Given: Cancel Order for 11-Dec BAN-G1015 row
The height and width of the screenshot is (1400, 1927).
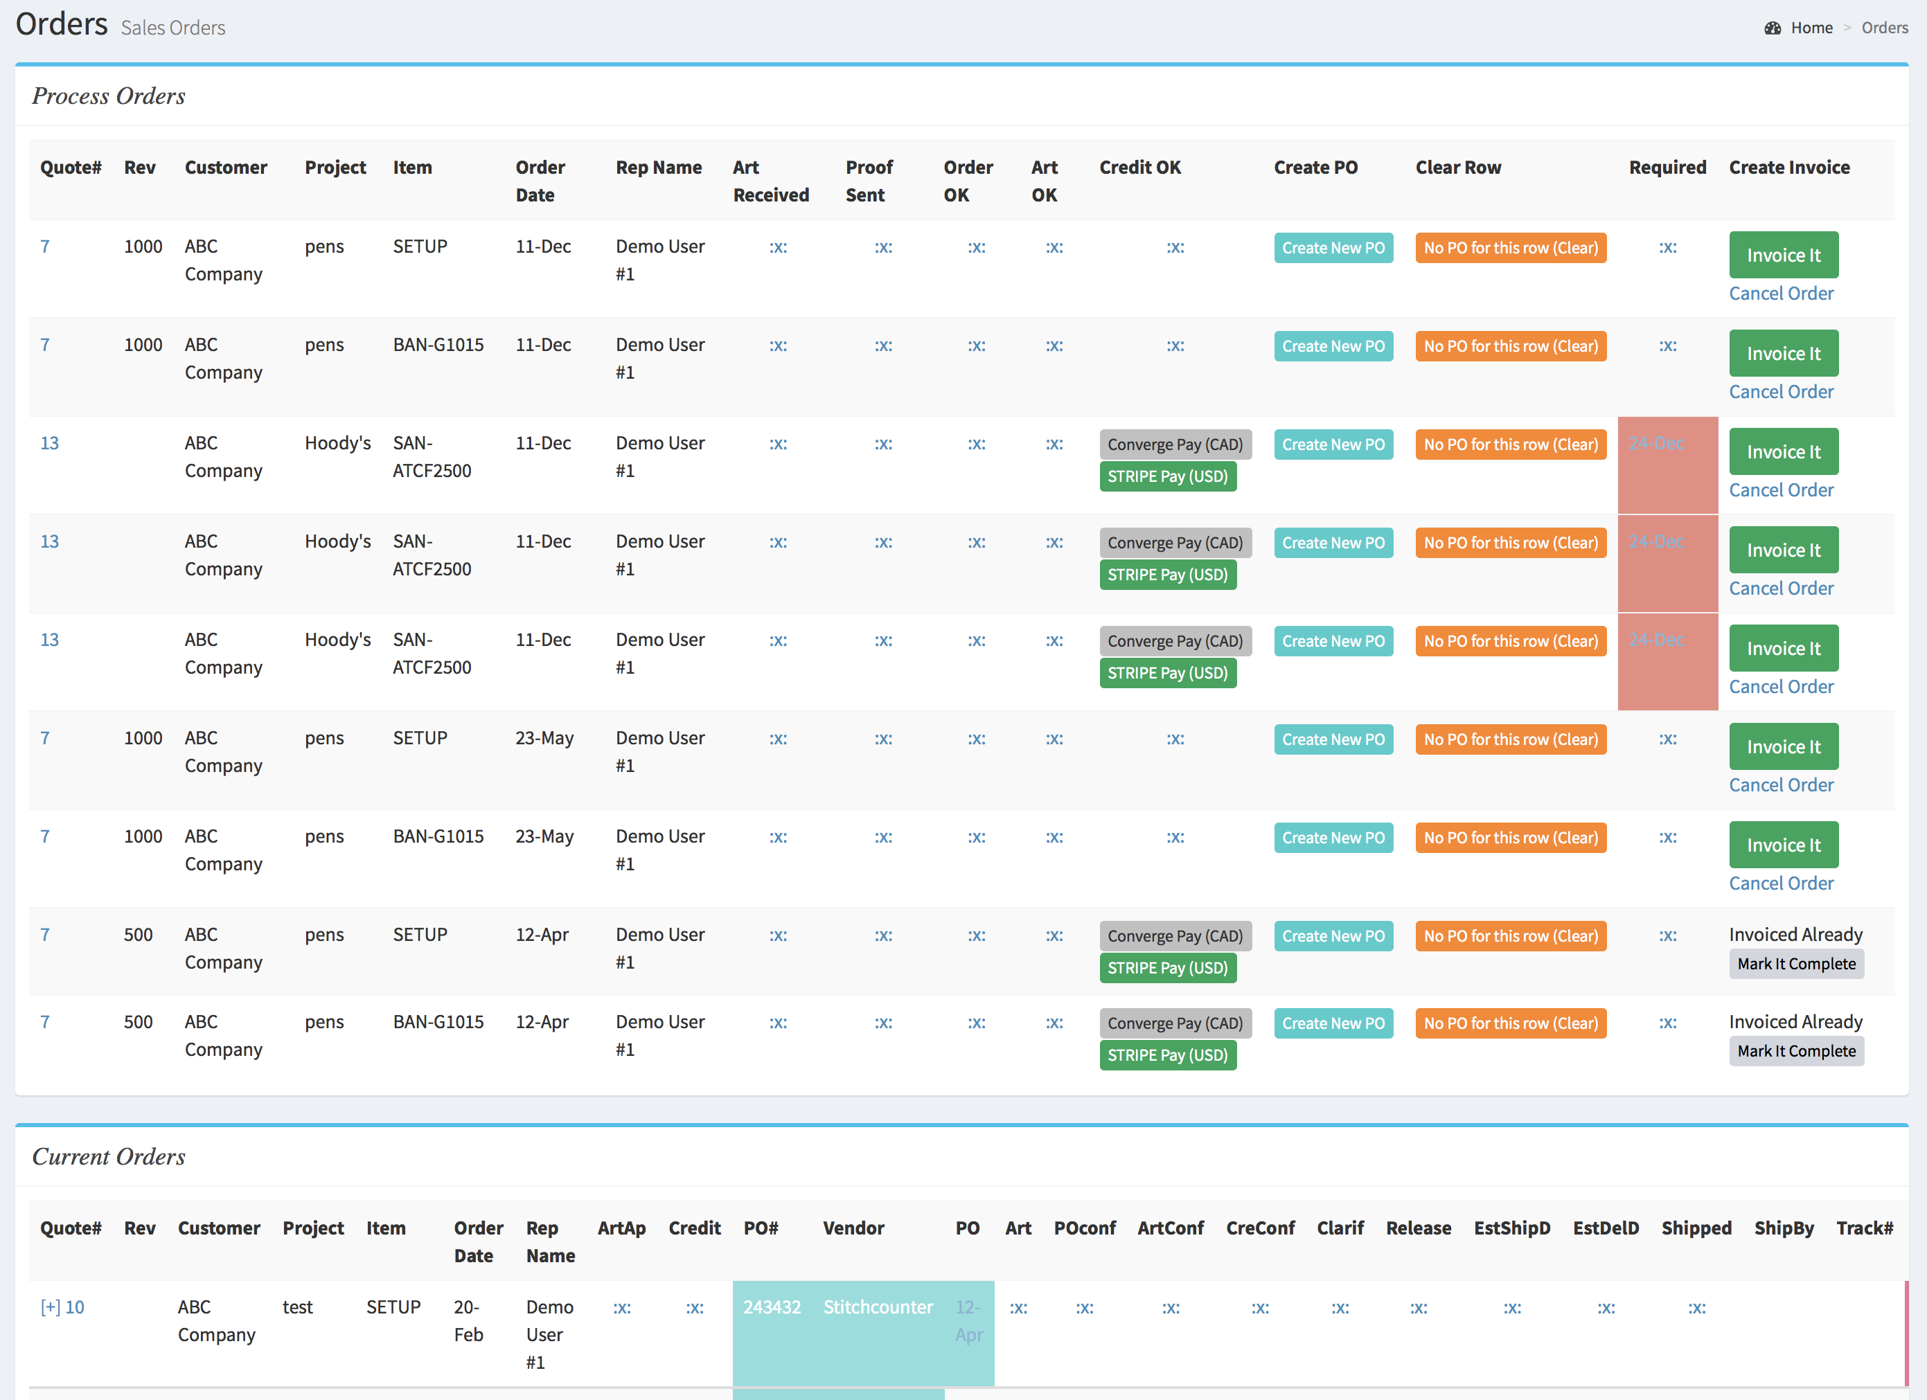Looking at the screenshot, I should pyautogui.click(x=1781, y=392).
